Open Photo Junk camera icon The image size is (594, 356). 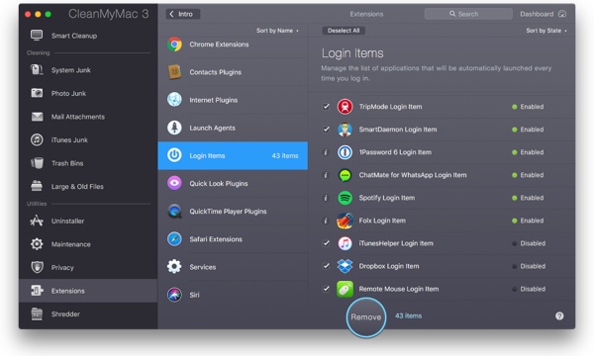[x=37, y=93]
